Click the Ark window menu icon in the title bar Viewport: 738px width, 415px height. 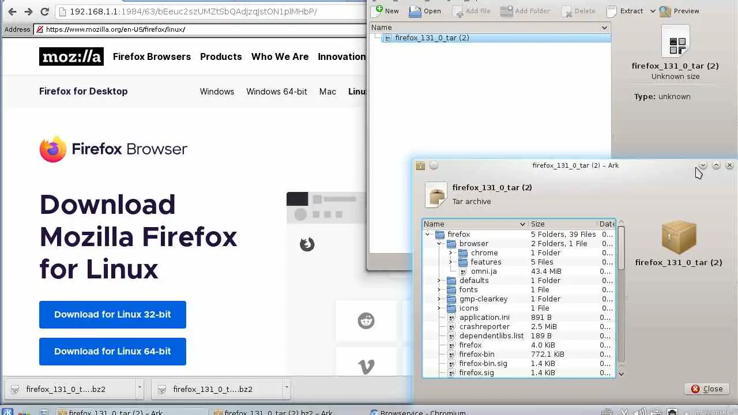[x=420, y=165]
